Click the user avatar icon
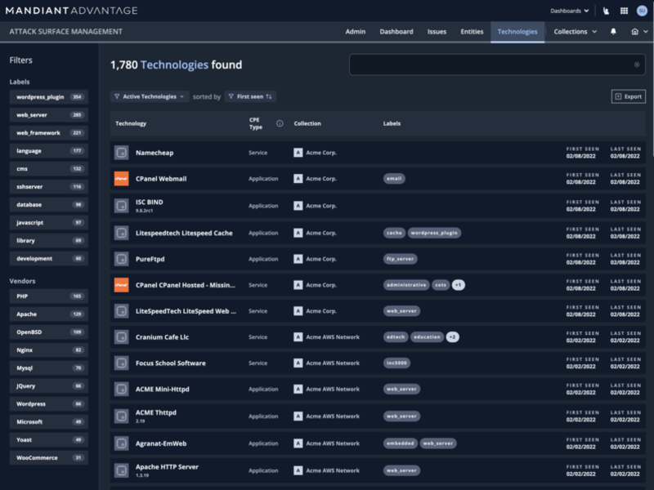Image resolution: width=654 pixels, height=490 pixels. point(642,11)
